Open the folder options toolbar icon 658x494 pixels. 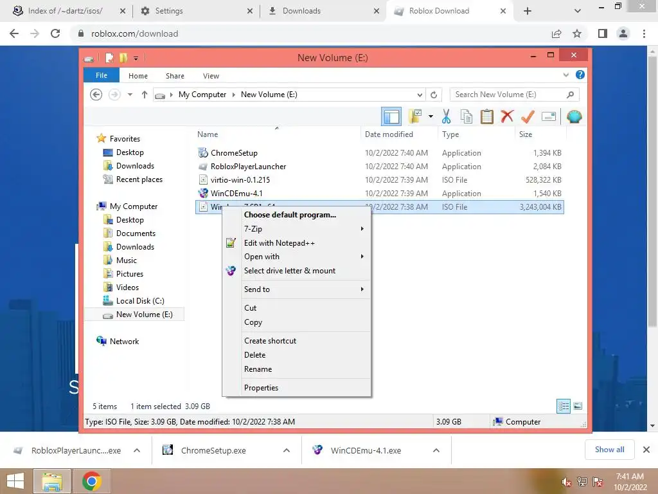pyautogui.click(x=416, y=116)
